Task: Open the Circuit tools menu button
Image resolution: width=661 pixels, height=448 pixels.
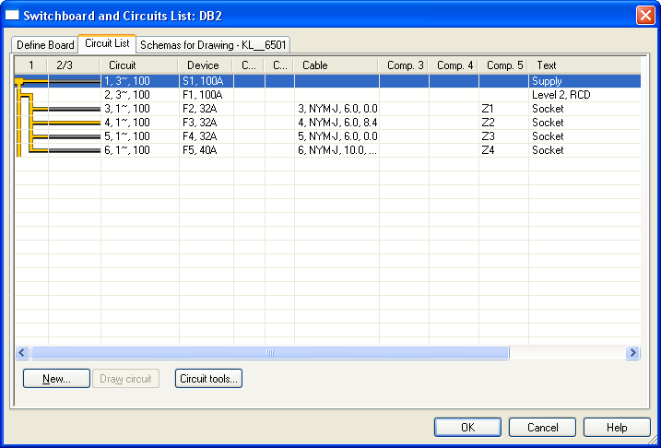Action: pos(208,378)
